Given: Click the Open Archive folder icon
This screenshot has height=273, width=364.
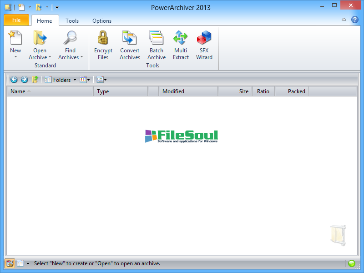Looking at the screenshot, I should (40, 38).
